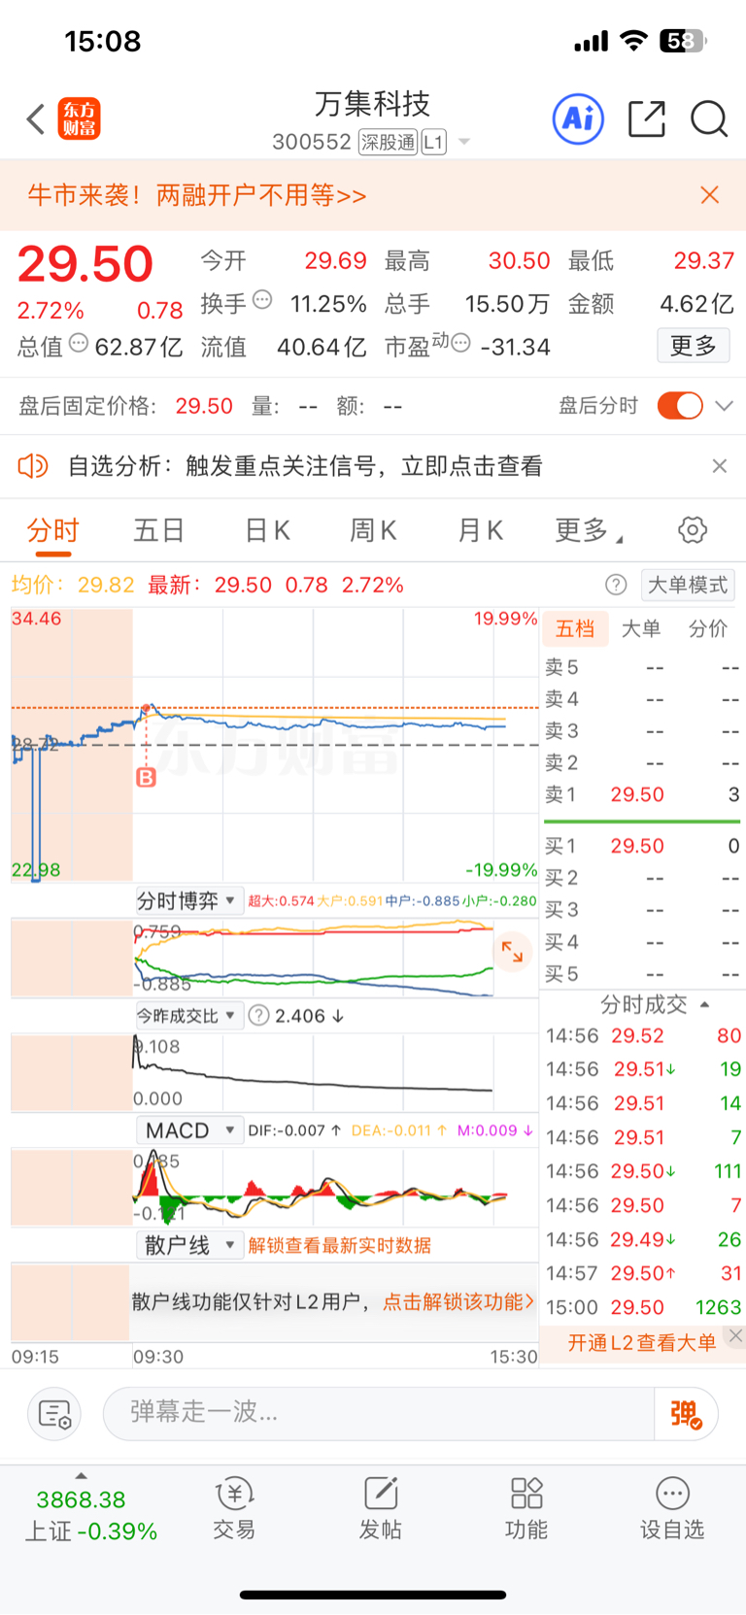The height and width of the screenshot is (1615, 746).
Task: Select the 五档 order book tab
Action: (x=575, y=629)
